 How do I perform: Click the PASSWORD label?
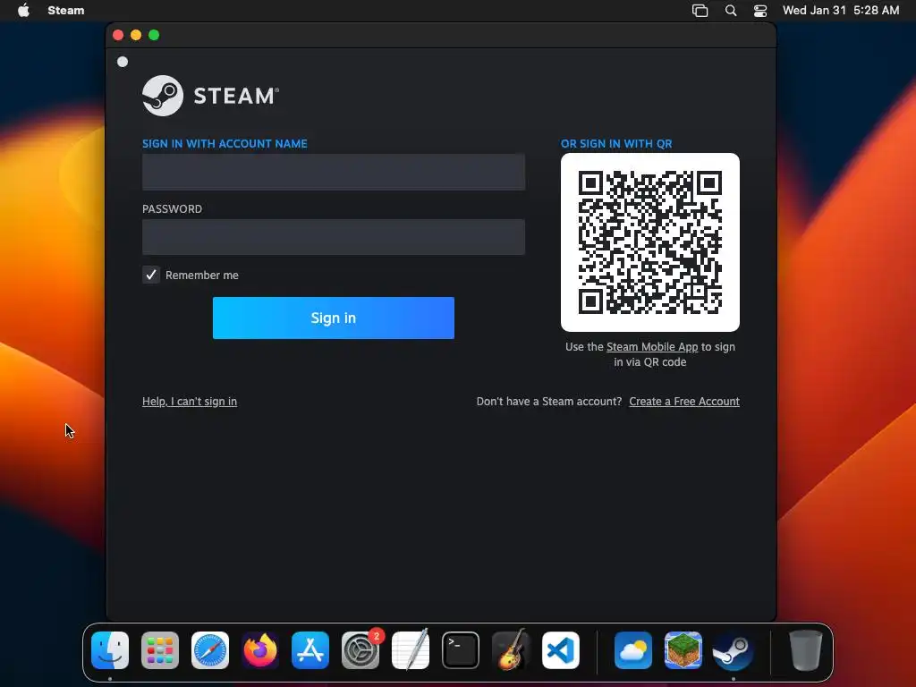(173, 209)
